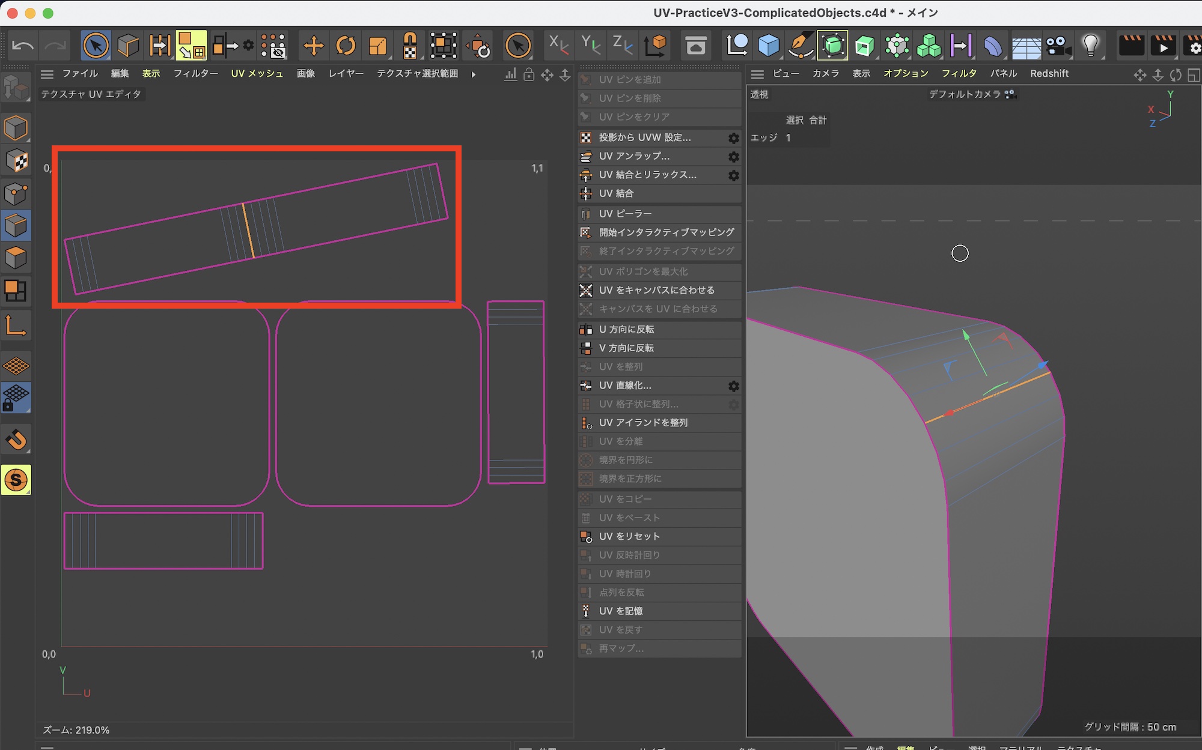1202x750 pixels.
Task: Select the Scale tool
Action: (377, 46)
